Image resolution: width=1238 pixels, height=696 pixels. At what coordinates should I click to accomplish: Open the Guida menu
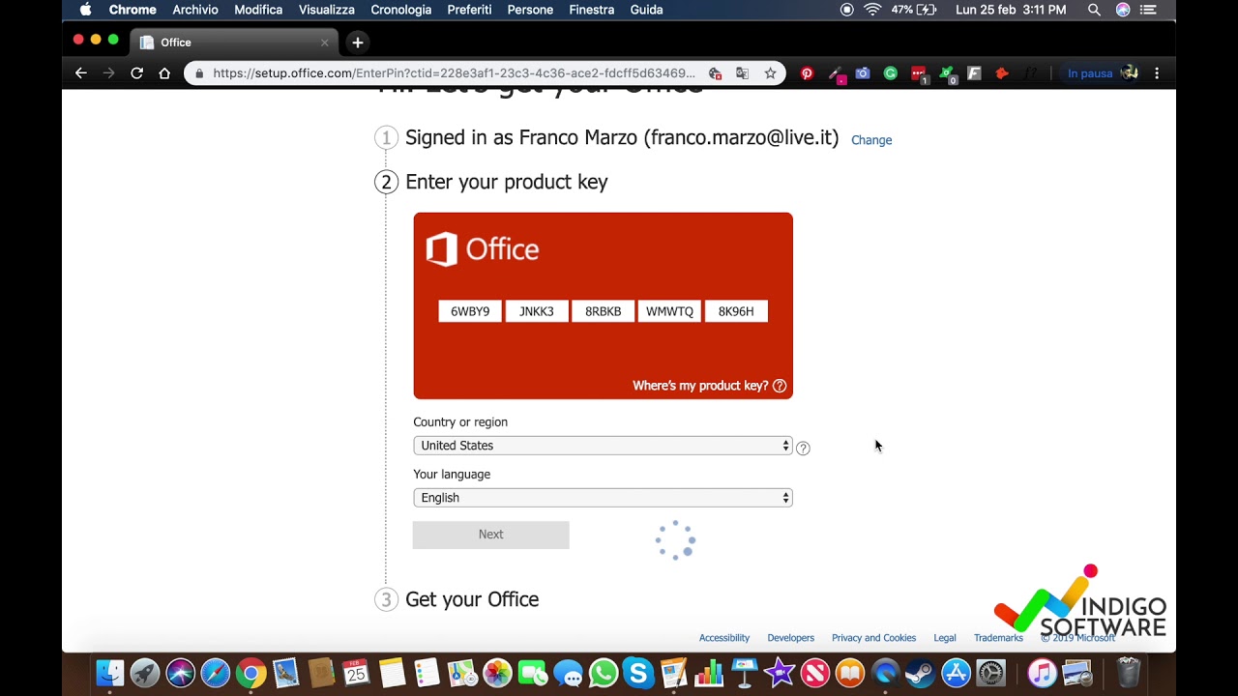pyautogui.click(x=646, y=10)
